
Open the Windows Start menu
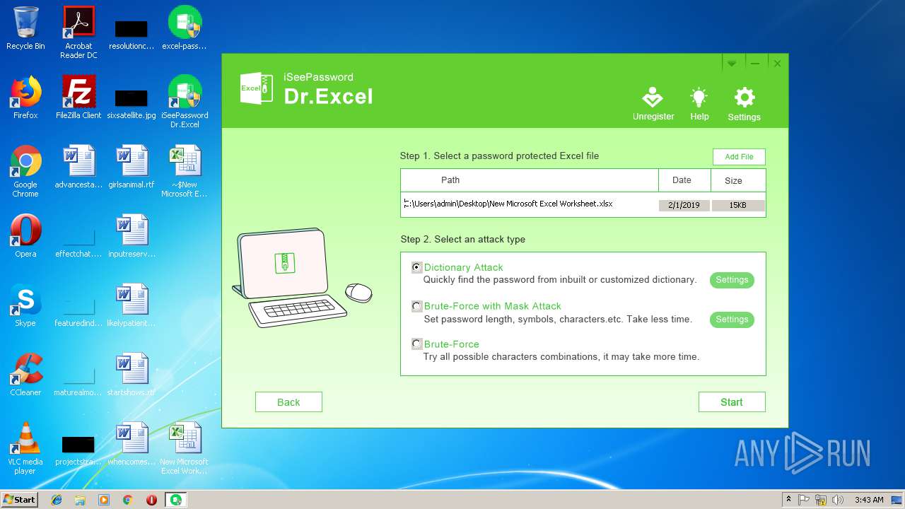tap(19, 500)
